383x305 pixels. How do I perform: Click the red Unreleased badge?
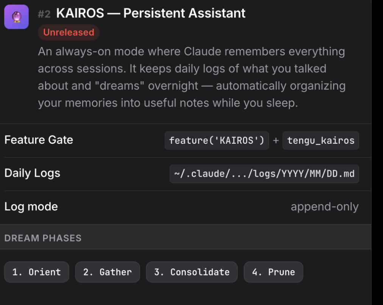coord(69,33)
